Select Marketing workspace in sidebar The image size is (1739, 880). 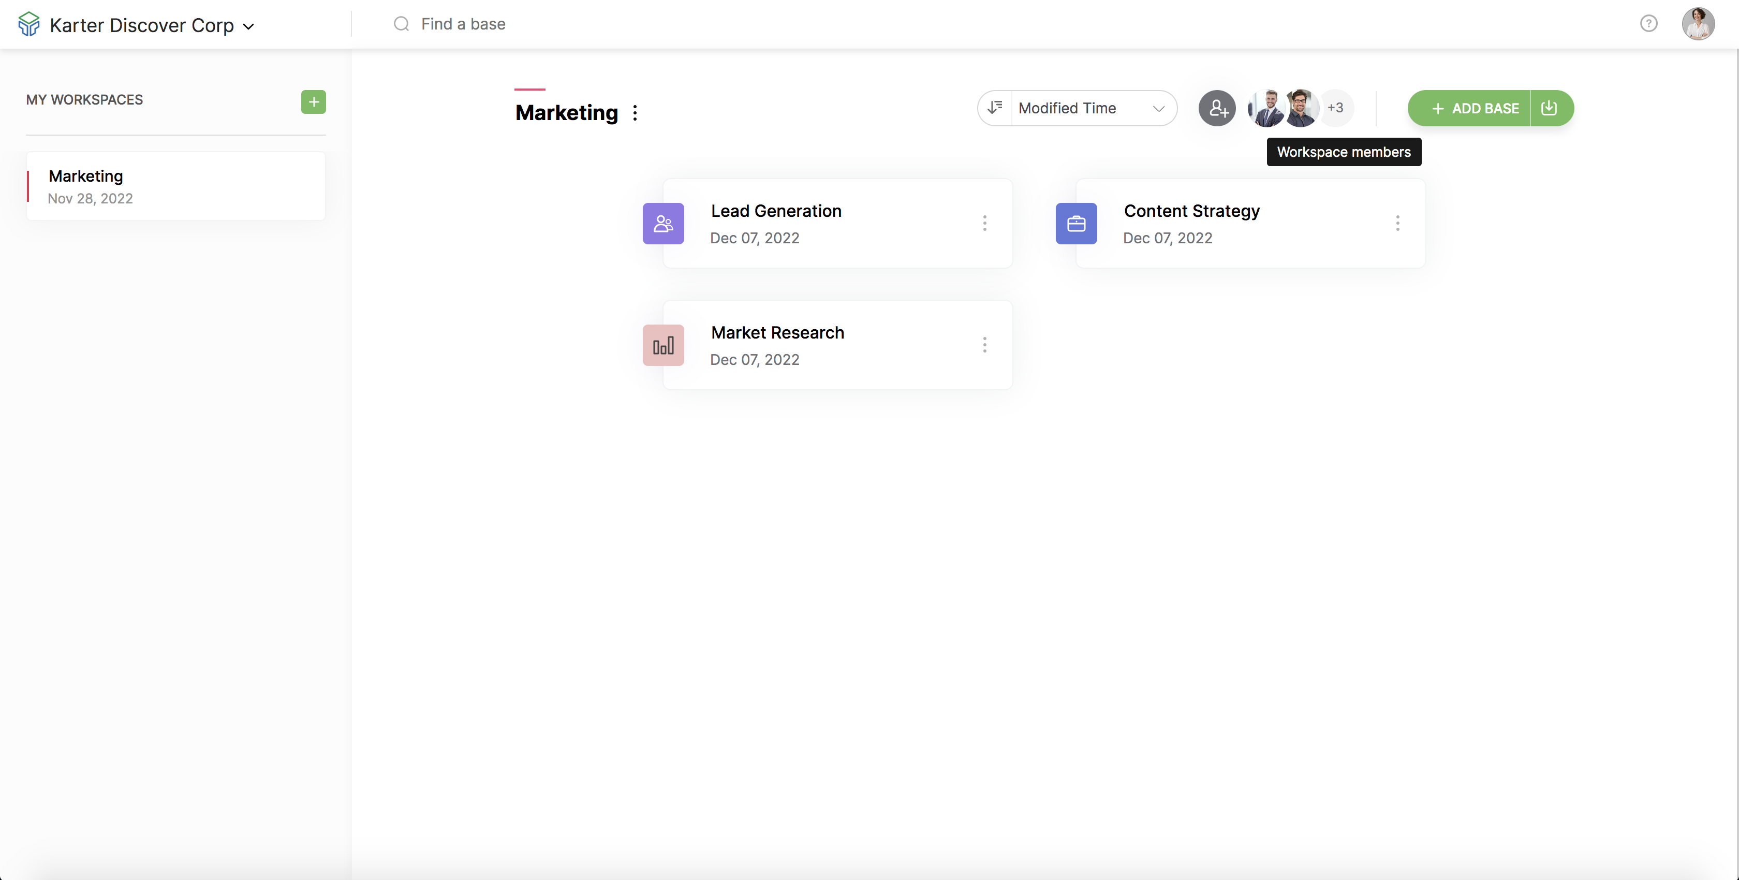pos(175,186)
